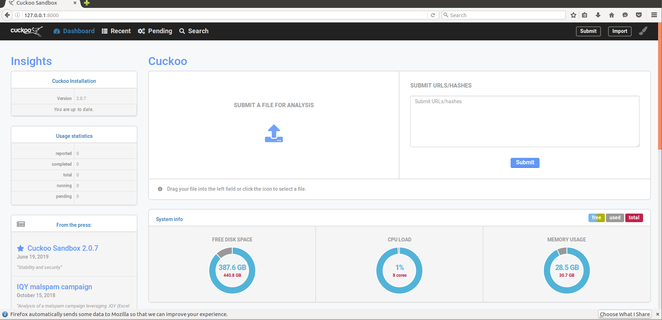Open the Firefox hamburger menu
662x320 pixels.
654,15
